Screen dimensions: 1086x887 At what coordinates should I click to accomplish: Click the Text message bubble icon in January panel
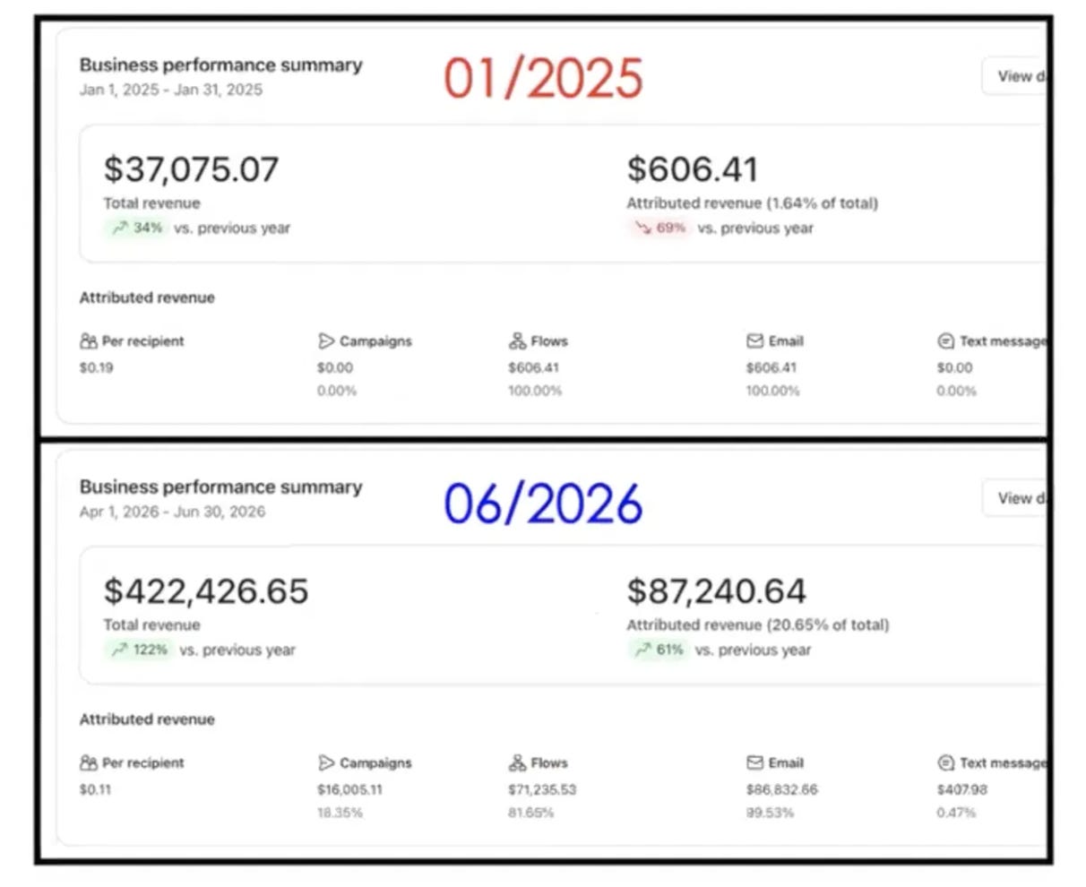[x=945, y=341]
